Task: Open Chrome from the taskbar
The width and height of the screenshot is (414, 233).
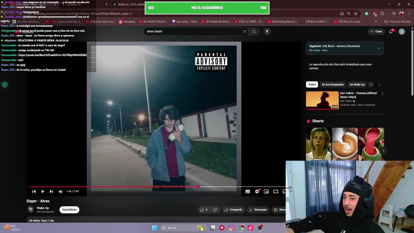Action: click(x=241, y=228)
